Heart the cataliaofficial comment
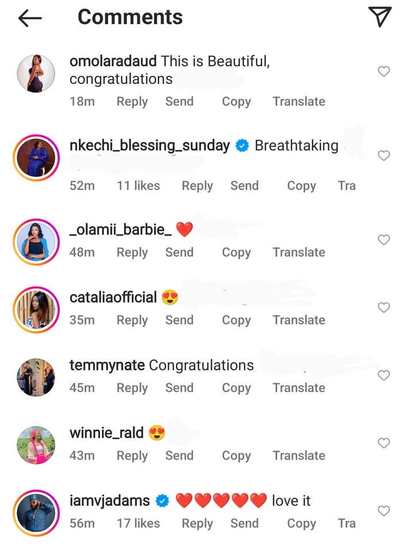This screenshot has height=549, width=414. pos(384,308)
